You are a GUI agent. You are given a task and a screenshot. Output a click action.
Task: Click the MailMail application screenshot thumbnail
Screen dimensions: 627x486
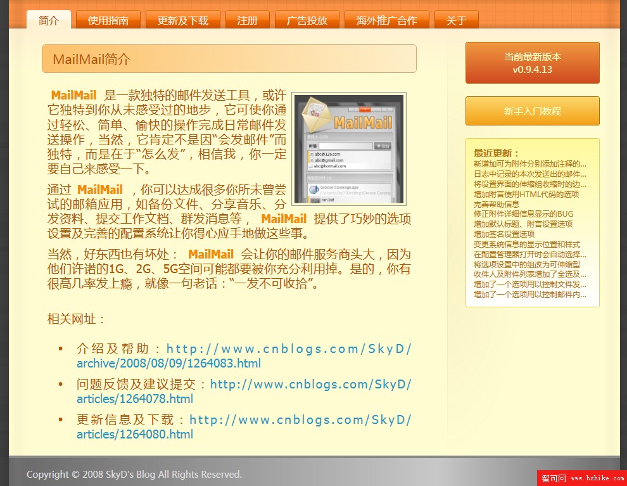(x=349, y=150)
